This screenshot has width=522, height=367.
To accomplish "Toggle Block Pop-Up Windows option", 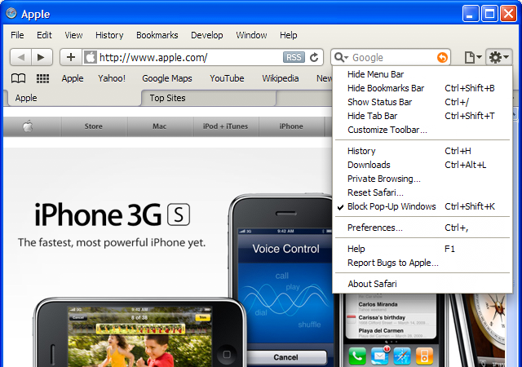I will pos(422,206).
